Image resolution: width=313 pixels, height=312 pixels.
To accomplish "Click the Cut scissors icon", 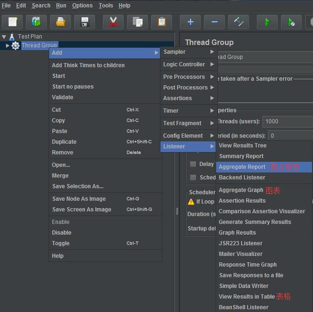I will [113, 22].
